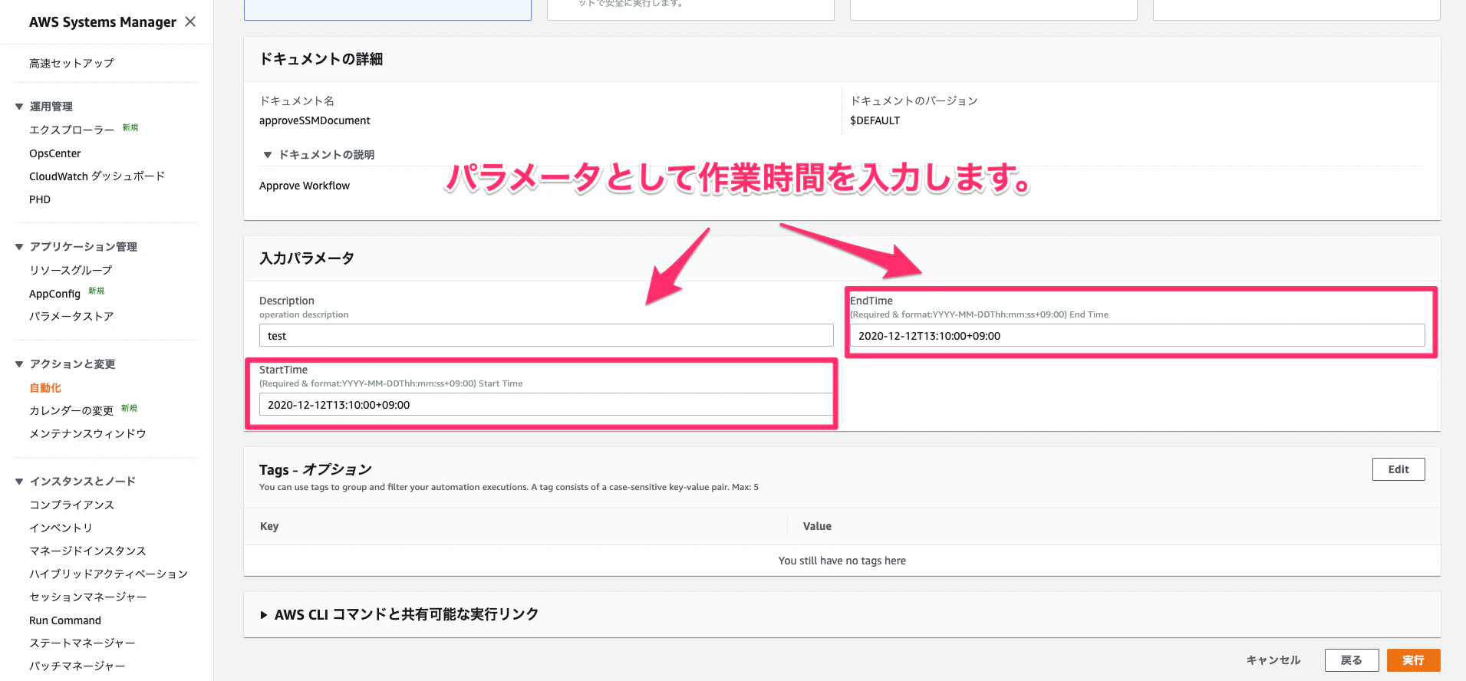Open OpsCenter from sidebar

54,153
